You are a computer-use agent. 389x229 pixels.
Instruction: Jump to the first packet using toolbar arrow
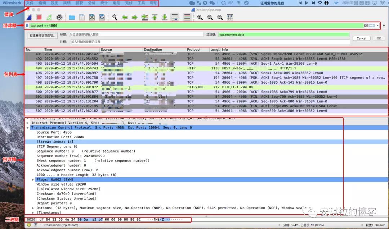(x=155, y=17)
